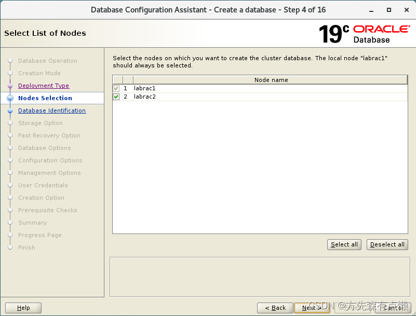
Task: Click the Deselect all button
Action: tap(387, 244)
